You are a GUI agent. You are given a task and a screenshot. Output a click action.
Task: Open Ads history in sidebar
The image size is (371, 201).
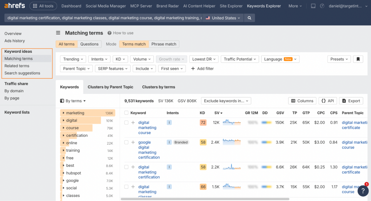(15, 41)
